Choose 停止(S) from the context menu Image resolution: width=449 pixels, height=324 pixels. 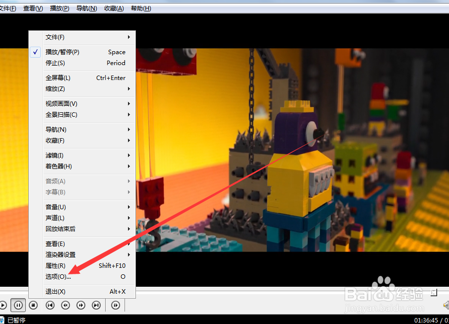pos(82,63)
